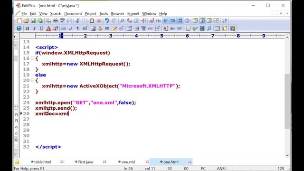304x171 pixels.
Task: Open the Search menu
Action: point(56,14)
